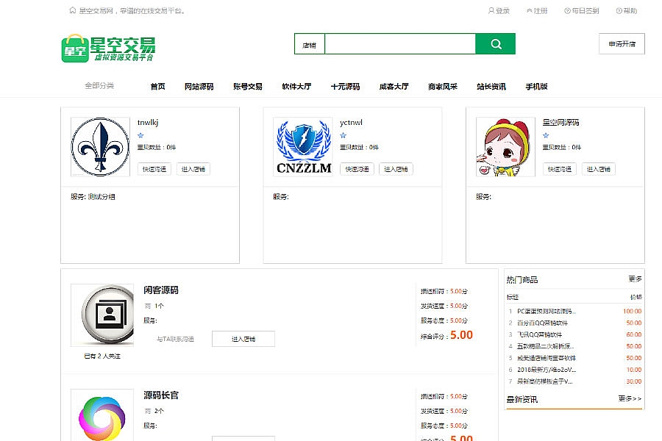Expand the 全部分类 category menu
Image resolution: width=662 pixels, height=441 pixels.
[99, 86]
